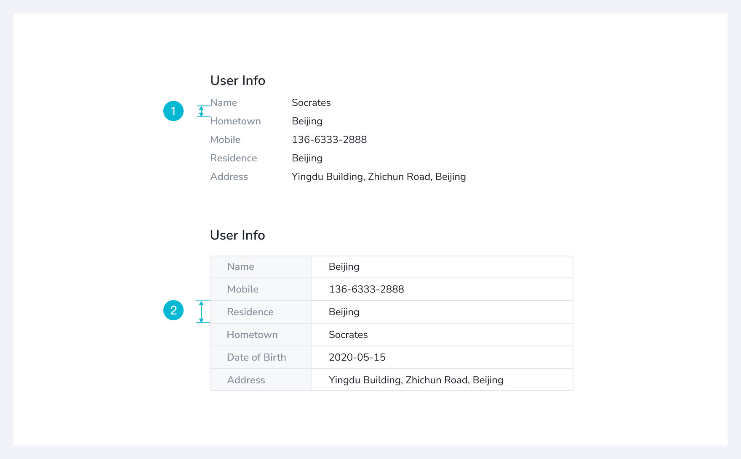Click the Address label in the borderless list
Viewport: 741px width, 459px height.
pyautogui.click(x=229, y=177)
